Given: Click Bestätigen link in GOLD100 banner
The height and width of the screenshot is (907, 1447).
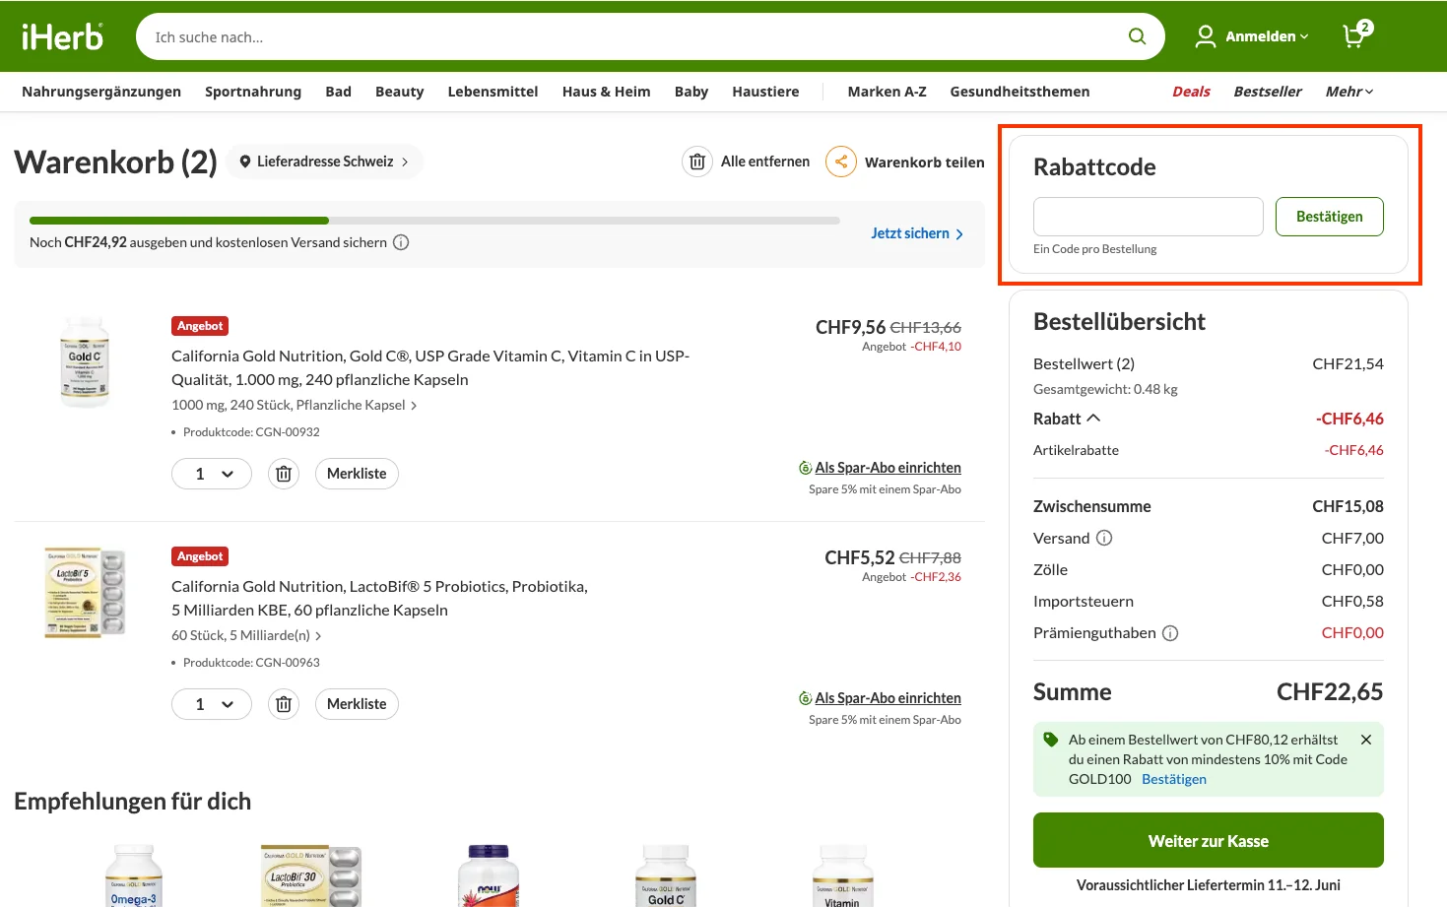Looking at the screenshot, I should [x=1174, y=779].
